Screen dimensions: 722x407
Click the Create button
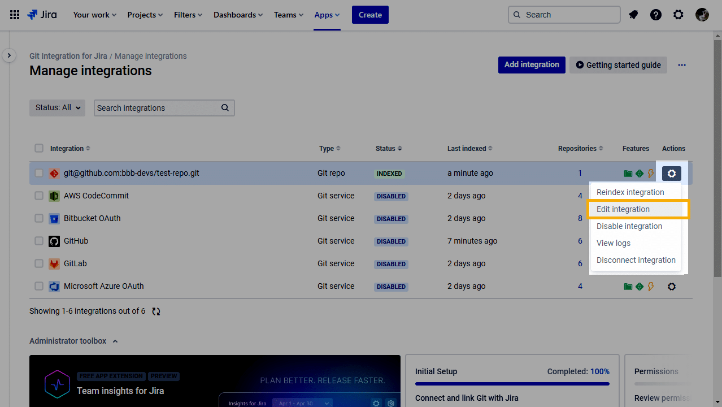[370, 15]
